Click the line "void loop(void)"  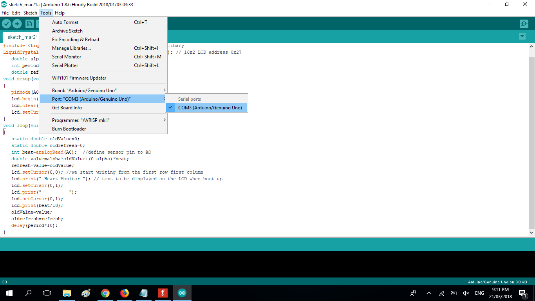click(x=21, y=125)
